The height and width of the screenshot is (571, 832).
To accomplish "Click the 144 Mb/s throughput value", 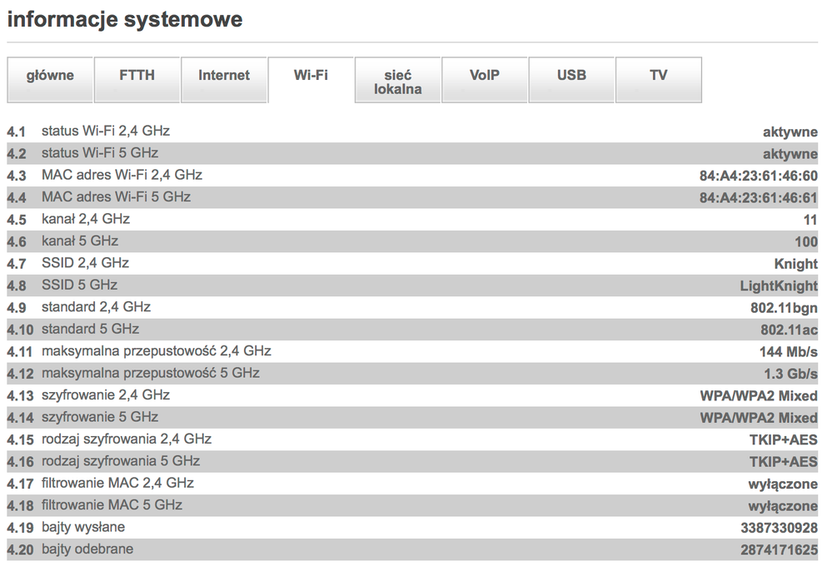I will coord(788,352).
